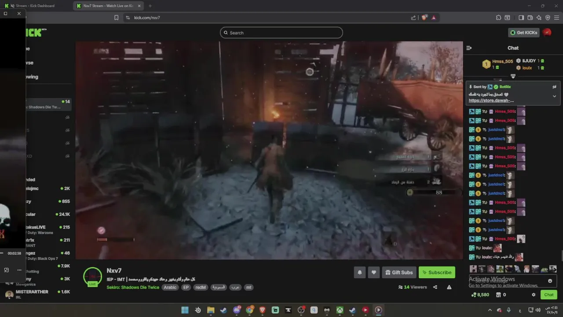The height and width of the screenshot is (317, 563).
Task: Open Nxv7 live avatar
Action: pyautogui.click(x=92, y=277)
